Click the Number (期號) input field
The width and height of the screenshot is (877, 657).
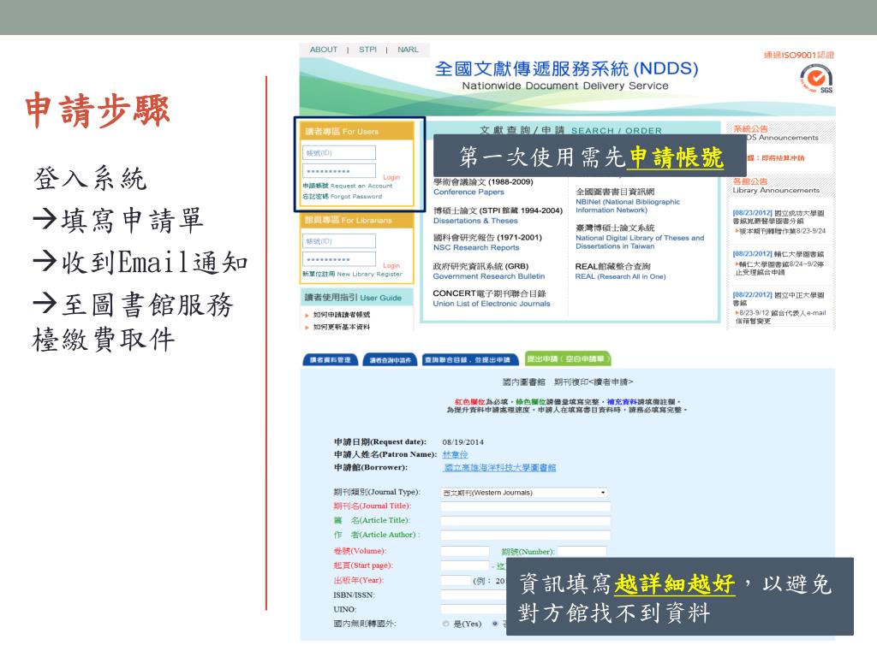(x=582, y=552)
